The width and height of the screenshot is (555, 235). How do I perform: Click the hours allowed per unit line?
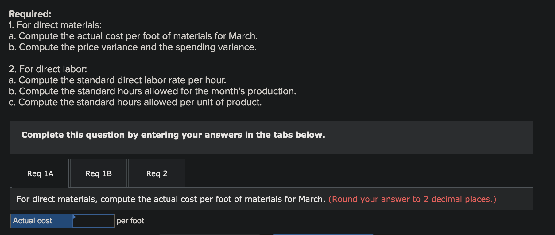[x=135, y=102]
